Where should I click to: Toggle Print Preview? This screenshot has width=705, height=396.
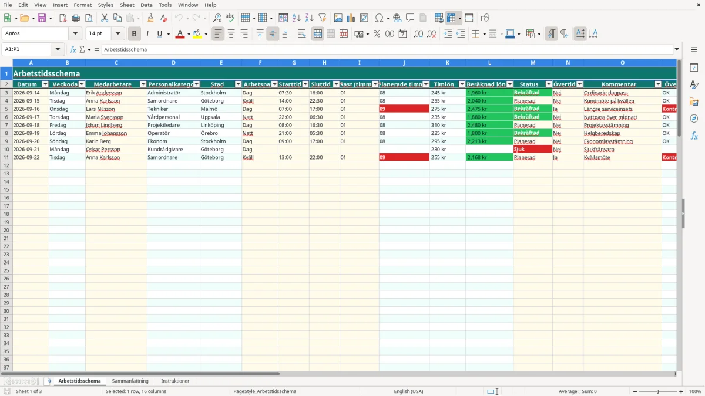pyautogui.click(x=89, y=18)
